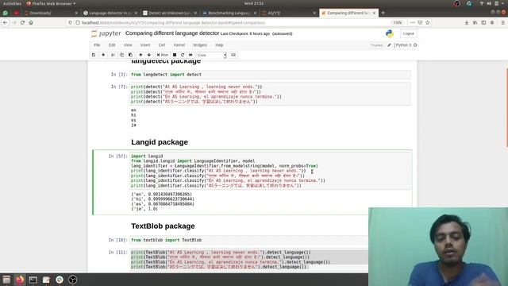
Task: Click the Trusted notebook indicator
Action: tap(376, 45)
